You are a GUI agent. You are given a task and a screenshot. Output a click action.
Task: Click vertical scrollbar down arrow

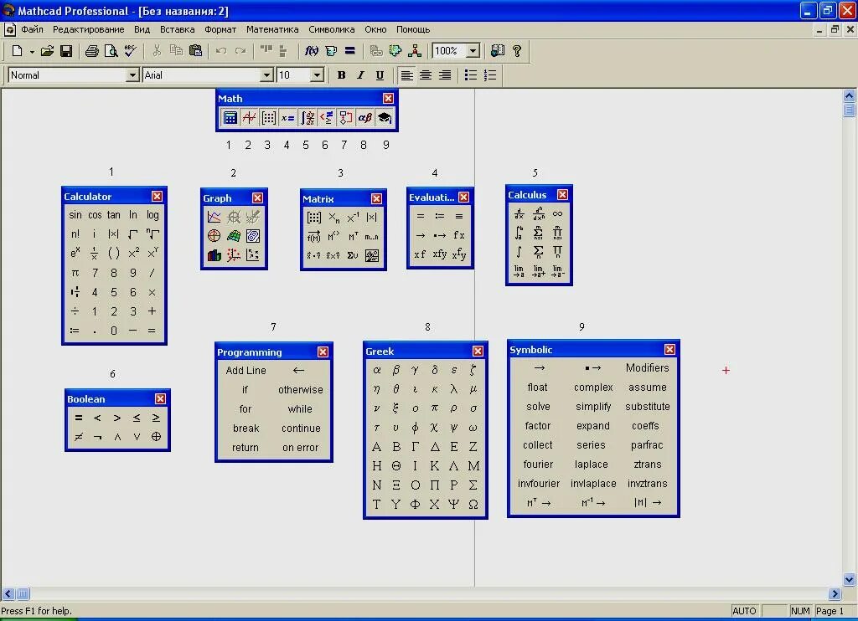point(850,579)
